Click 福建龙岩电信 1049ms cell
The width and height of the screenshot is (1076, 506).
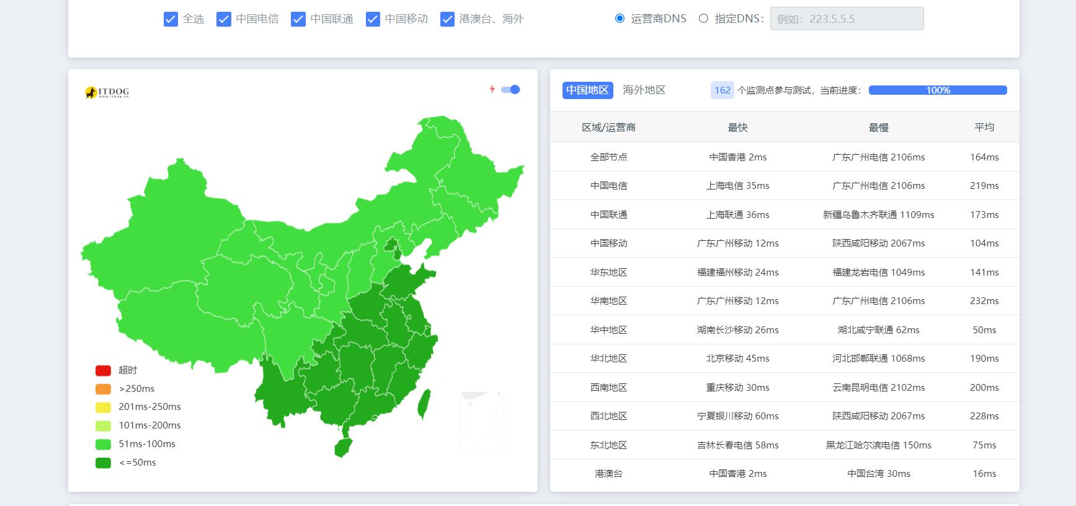pos(878,273)
